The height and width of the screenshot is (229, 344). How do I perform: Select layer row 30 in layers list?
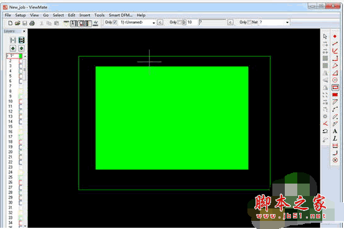[14, 202]
